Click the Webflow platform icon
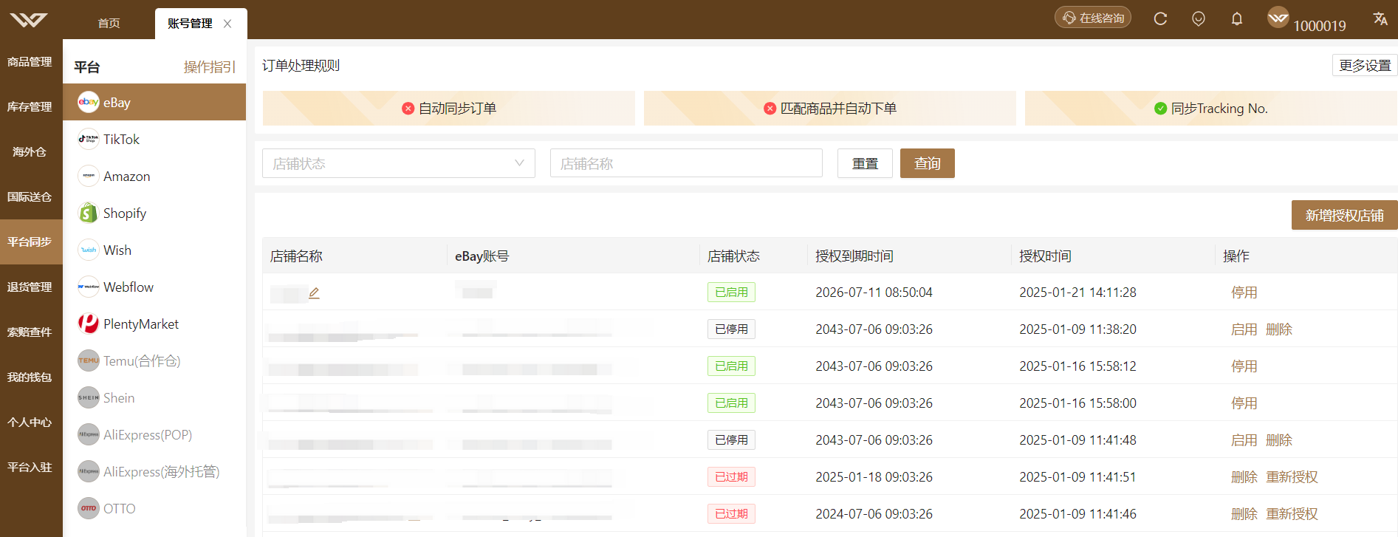This screenshot has width=1398, height=537. [89, 287]
